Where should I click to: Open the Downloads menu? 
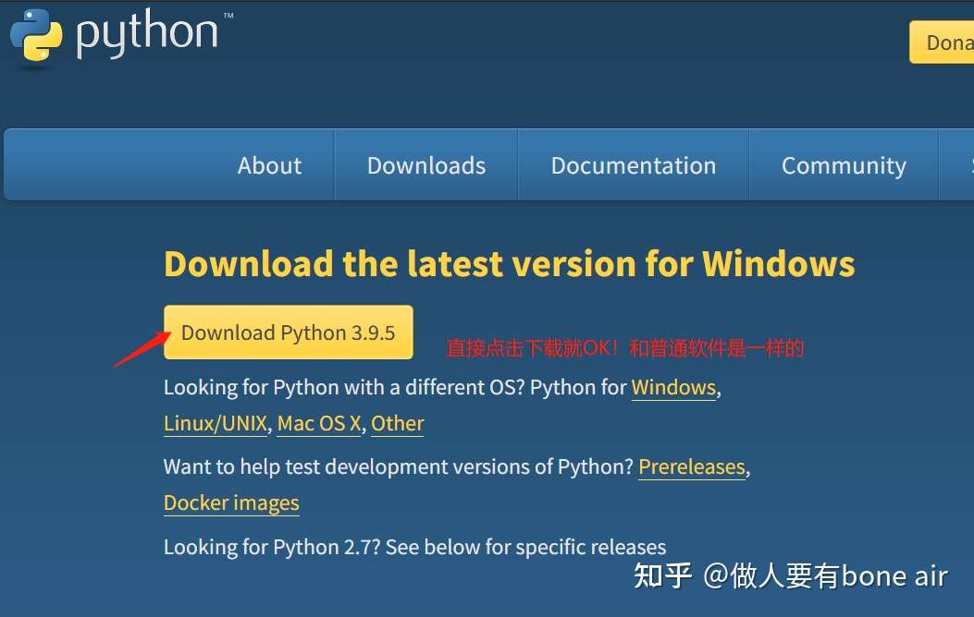pyautogui.click(x=426, y=165)
